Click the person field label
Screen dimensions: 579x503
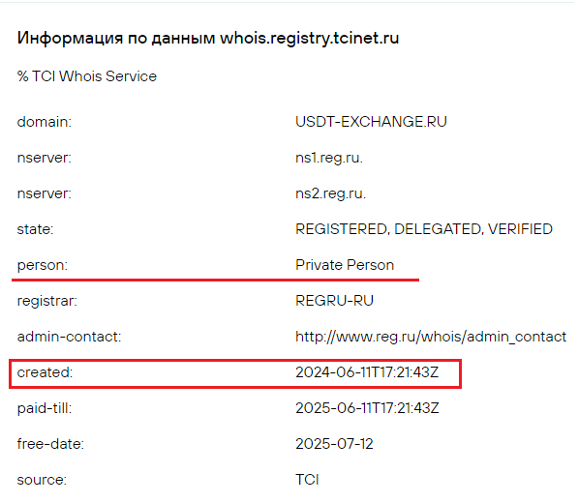pos(43,265)
